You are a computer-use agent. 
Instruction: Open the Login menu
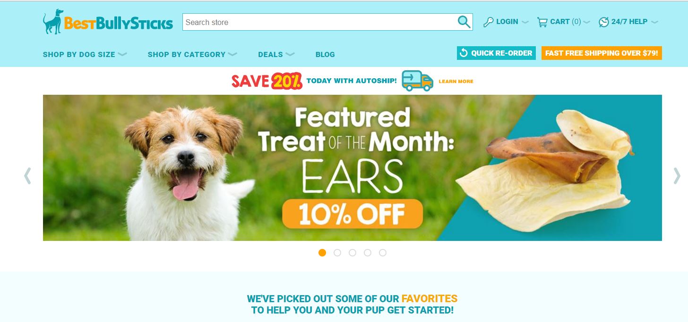coord(506,22)
